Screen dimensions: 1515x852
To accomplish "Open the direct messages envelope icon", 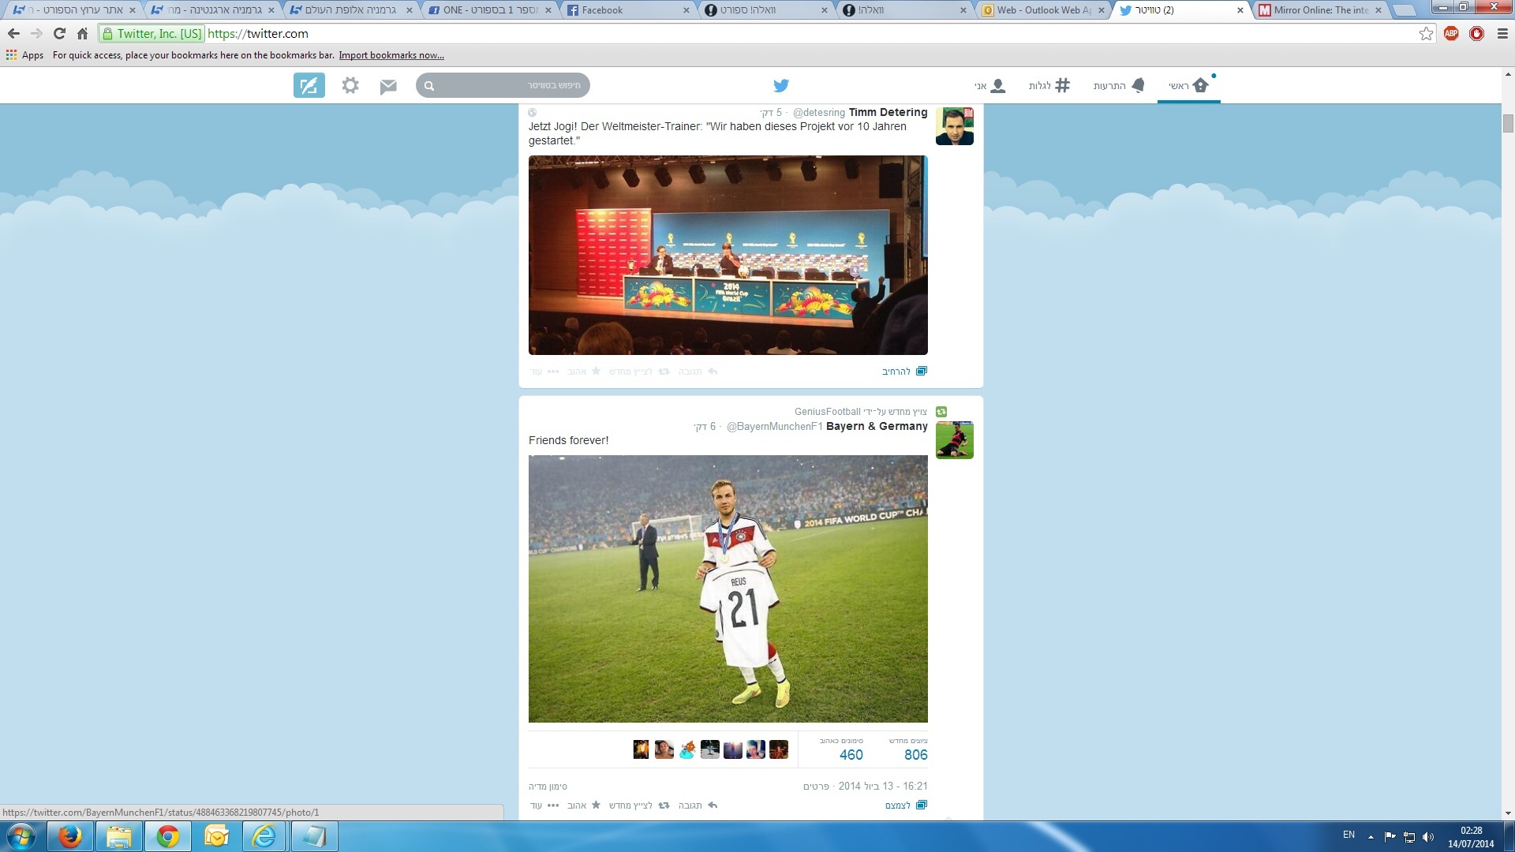I will click(x=387, y=86).
